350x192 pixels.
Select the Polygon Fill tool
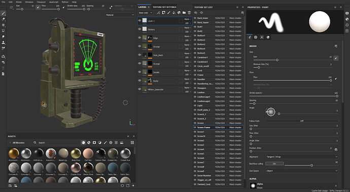point(4,31)
